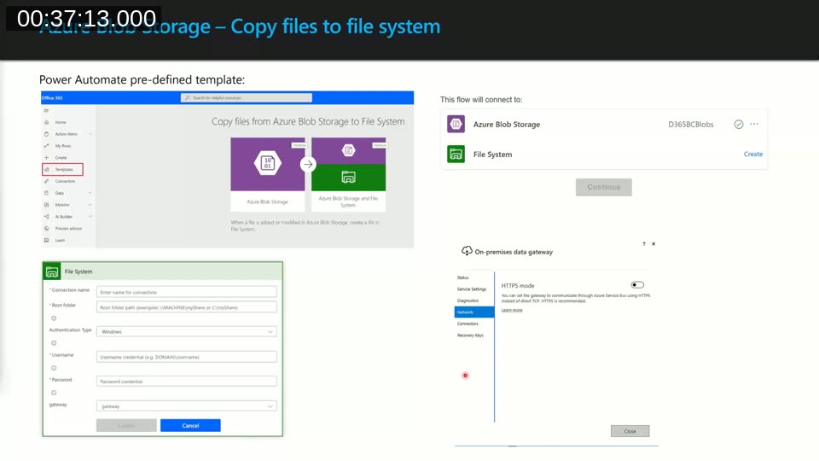This screenshot has height=461, width=819.
Task: Click the Learn more link in gateway
Action: [512, 310]
